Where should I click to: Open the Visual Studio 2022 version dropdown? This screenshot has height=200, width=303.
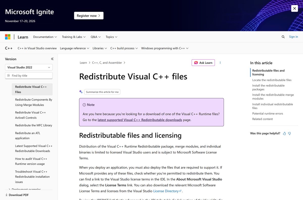29,67
